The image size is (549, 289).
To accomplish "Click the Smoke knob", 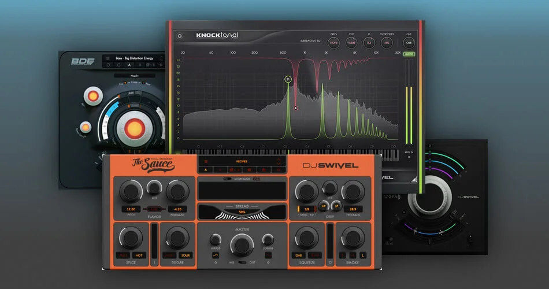I will pyautogui.click(x=353, y=238).
